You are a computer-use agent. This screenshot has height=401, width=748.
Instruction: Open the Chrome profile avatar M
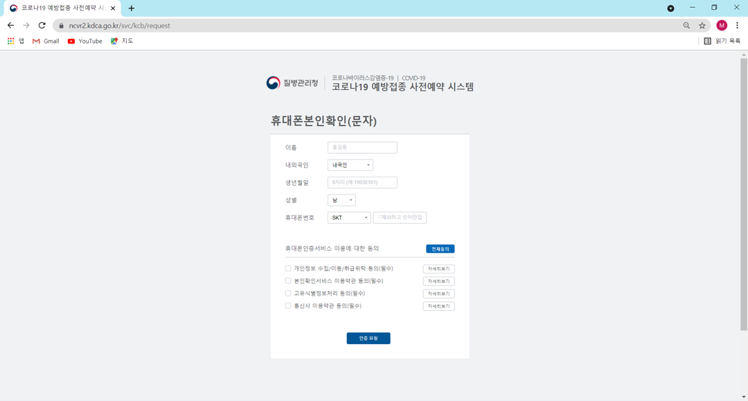[722, 25]
